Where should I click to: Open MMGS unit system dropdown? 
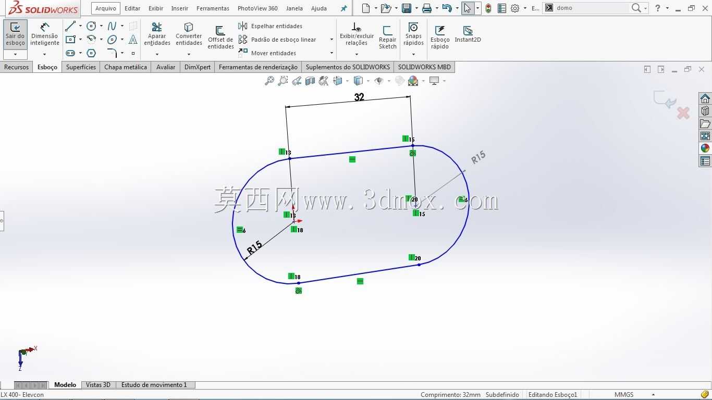(x=654, y=395)
